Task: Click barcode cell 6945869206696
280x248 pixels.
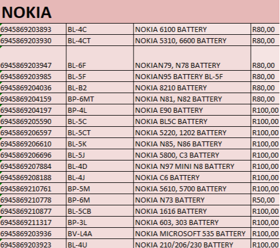Action: 33,155
